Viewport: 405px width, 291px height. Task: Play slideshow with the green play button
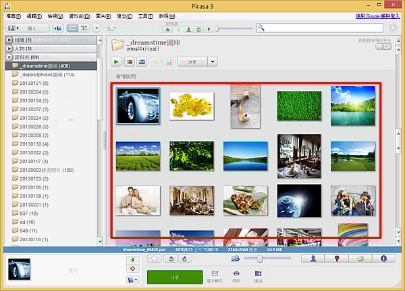point(116,61)
